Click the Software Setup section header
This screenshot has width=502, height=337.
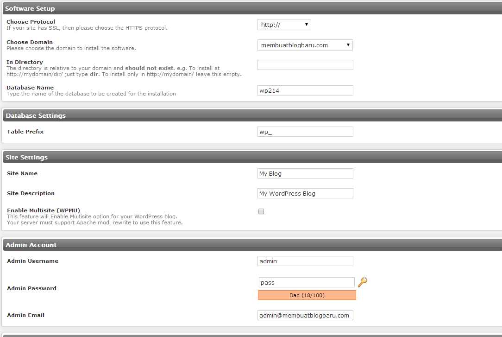(30, 8)
